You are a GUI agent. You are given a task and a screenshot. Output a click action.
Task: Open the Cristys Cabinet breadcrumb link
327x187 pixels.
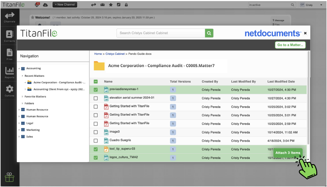[115, 54]
